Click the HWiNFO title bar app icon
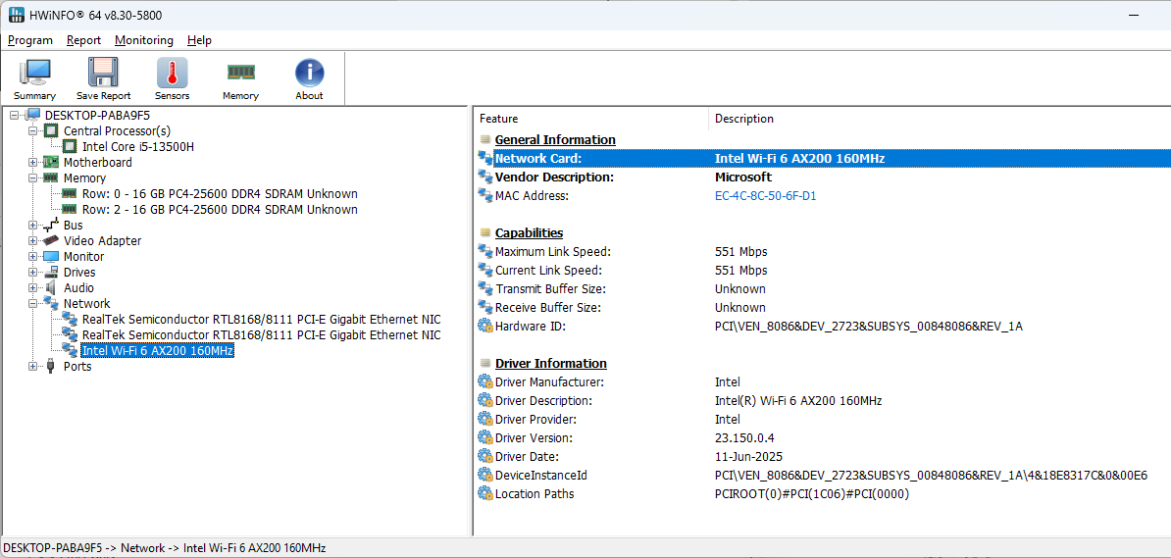The image size is (1171, 558). [16, 15]
